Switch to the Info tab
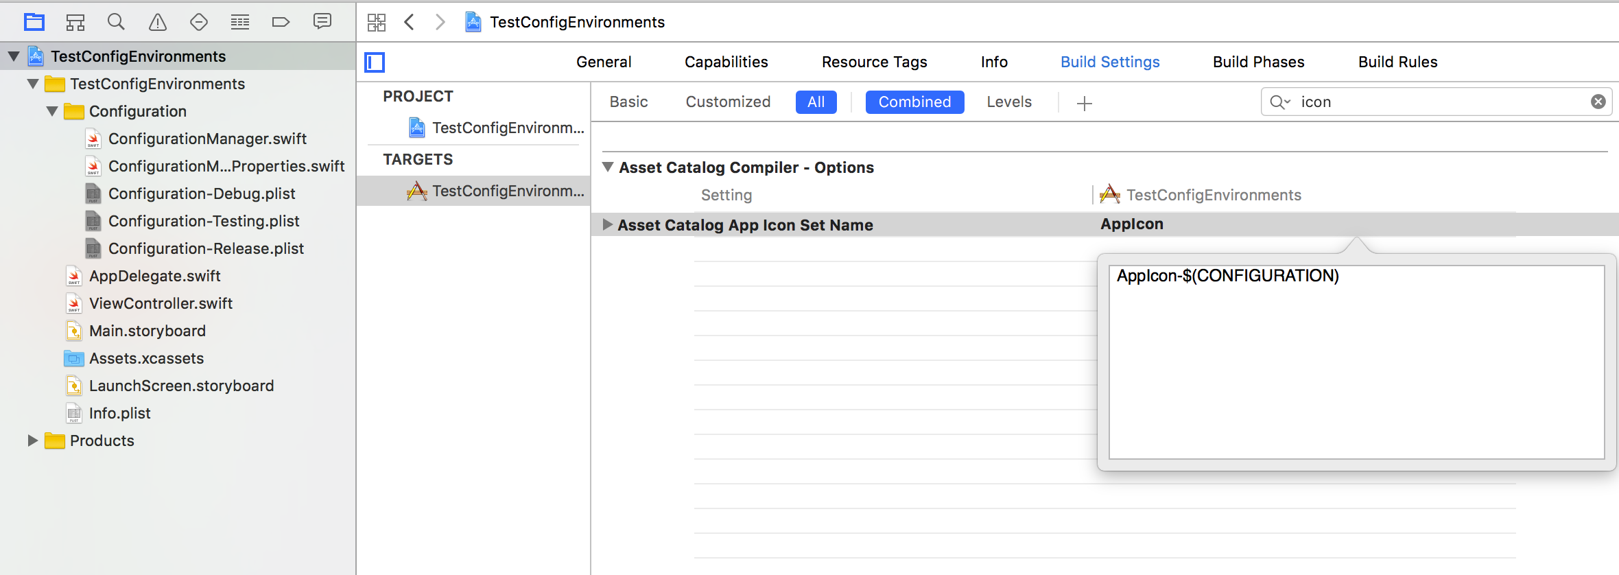This screenshot has width=1619, height=575. click(x=994, y=62)
